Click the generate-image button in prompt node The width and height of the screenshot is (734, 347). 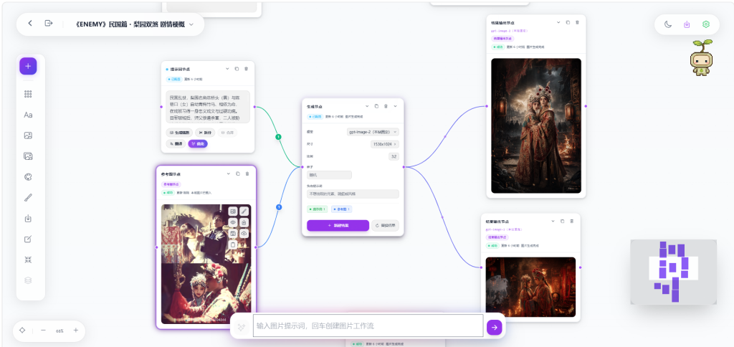coord(179,133)
